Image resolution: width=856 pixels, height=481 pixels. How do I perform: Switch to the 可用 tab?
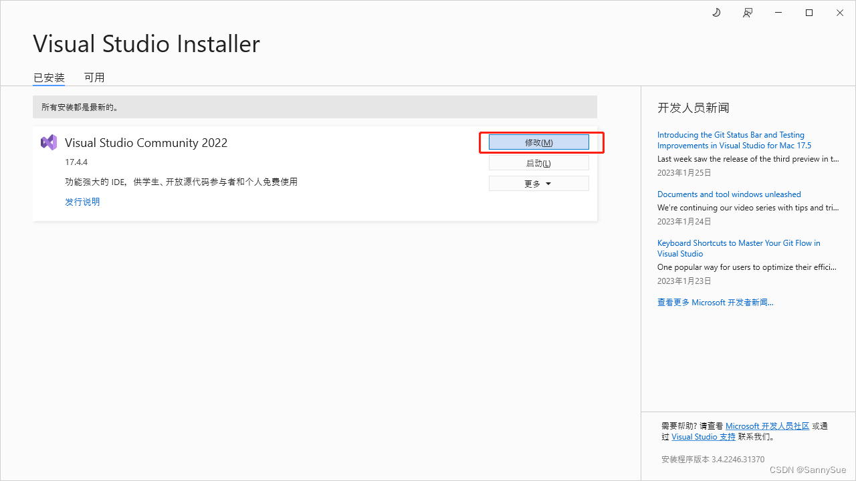94,77
